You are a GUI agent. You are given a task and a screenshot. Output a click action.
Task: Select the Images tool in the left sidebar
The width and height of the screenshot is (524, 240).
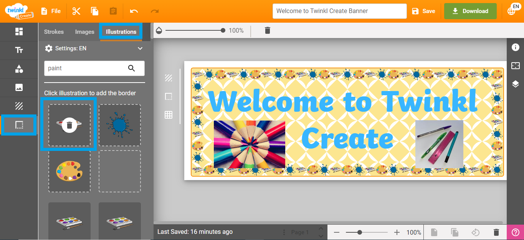coord(18,87)
